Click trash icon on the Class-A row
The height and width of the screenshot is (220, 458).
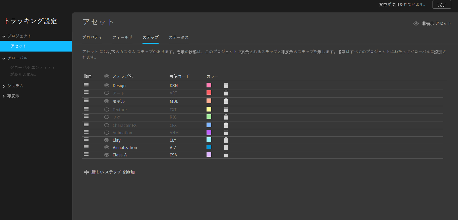point(226,155)
